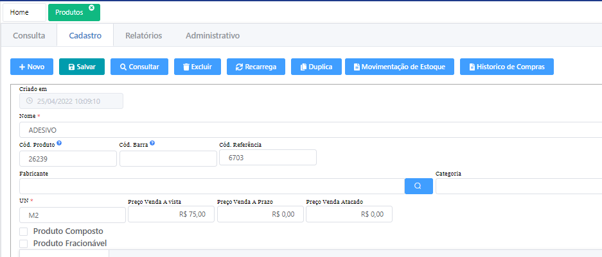Screen dimensions: 602x257
Task: Click the Fabricante search magnifier button
Action: click(x=418, y=186)
